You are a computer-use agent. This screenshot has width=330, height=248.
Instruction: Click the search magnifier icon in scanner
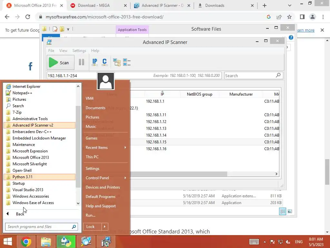pos(278,75)
